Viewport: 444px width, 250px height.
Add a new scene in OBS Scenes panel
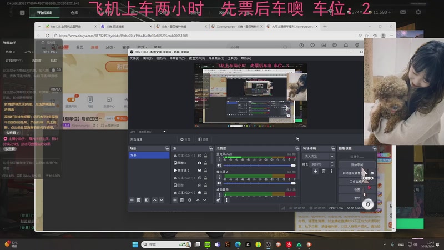coord(132,200)
